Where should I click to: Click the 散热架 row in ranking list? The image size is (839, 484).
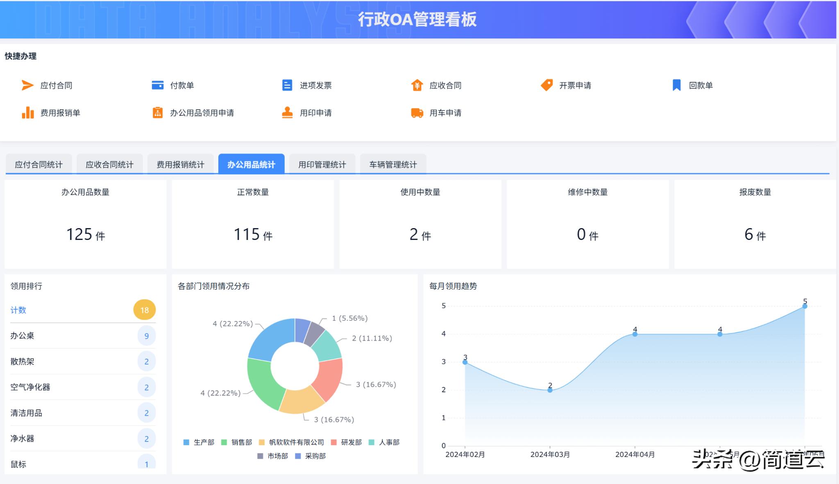click(x=83, y=362)
